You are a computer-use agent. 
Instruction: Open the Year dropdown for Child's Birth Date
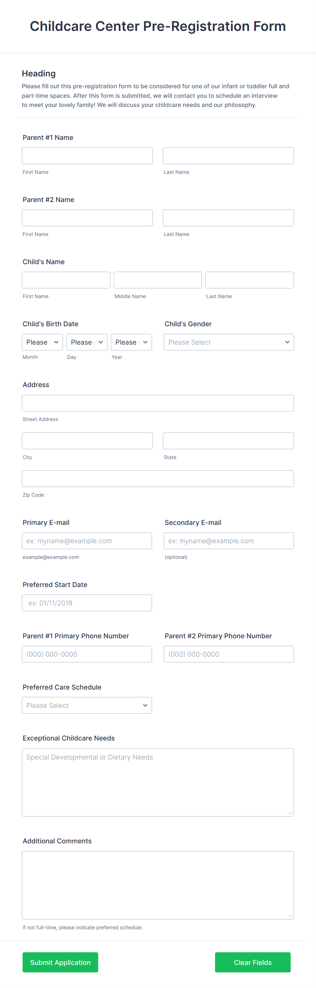click(x=131, y=342)
